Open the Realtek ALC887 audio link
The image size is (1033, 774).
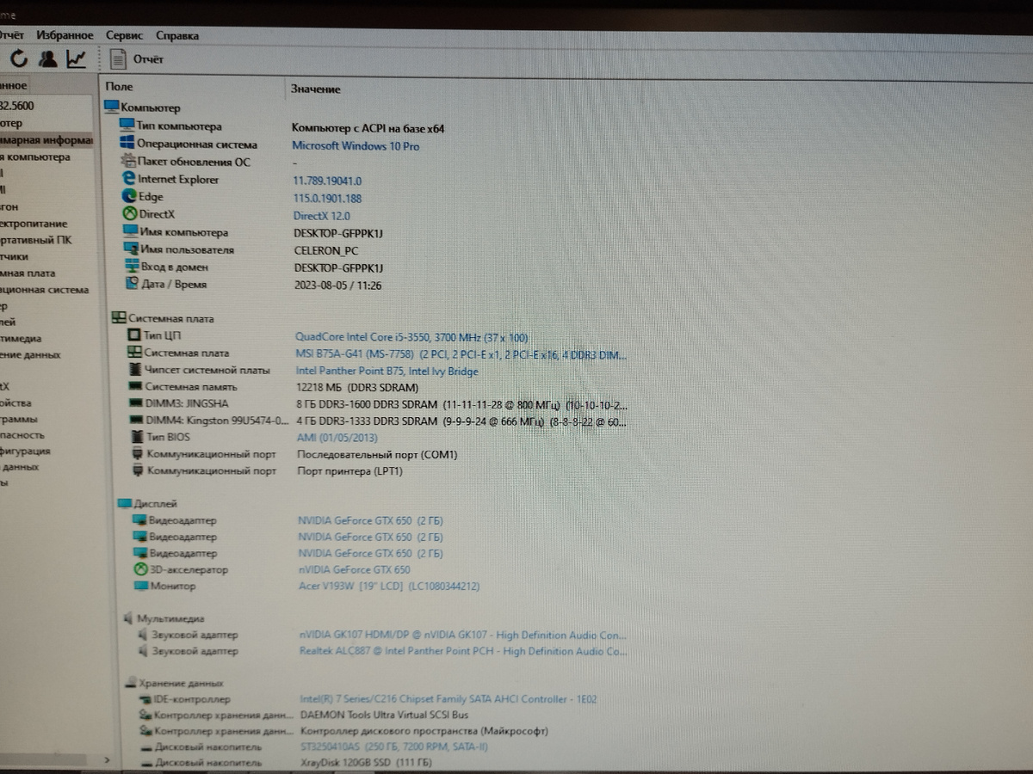click(463, 651)
